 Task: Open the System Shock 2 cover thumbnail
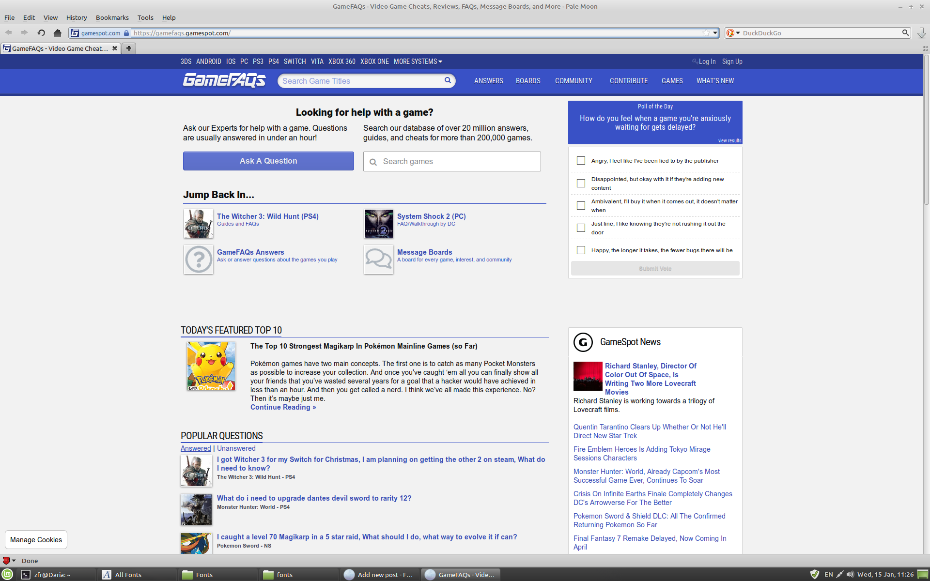point(379,224)
